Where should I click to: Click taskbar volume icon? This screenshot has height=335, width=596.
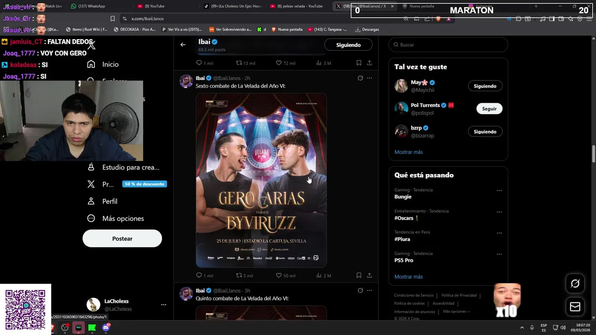(563, 328)
